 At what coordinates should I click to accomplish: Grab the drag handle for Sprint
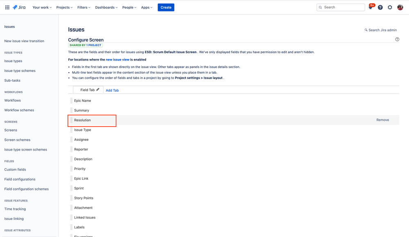pyautogui.click(x=71, y=188)
